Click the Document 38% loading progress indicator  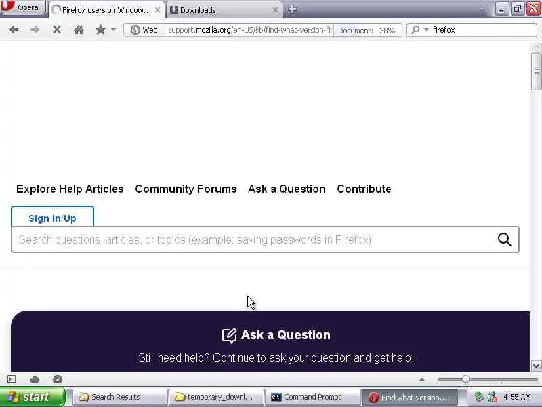point(367,31)
